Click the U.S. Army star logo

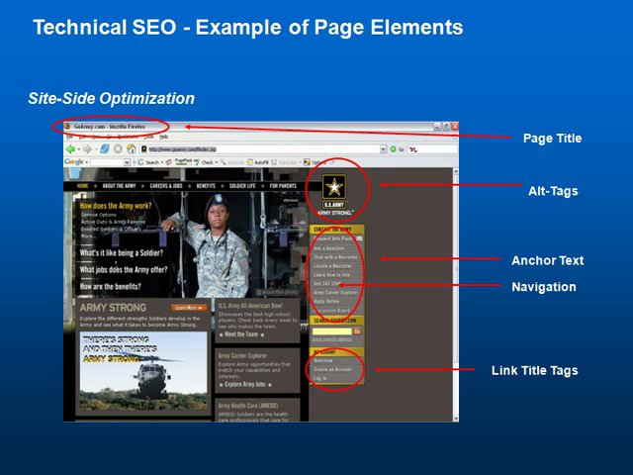(x=333, y=186)
